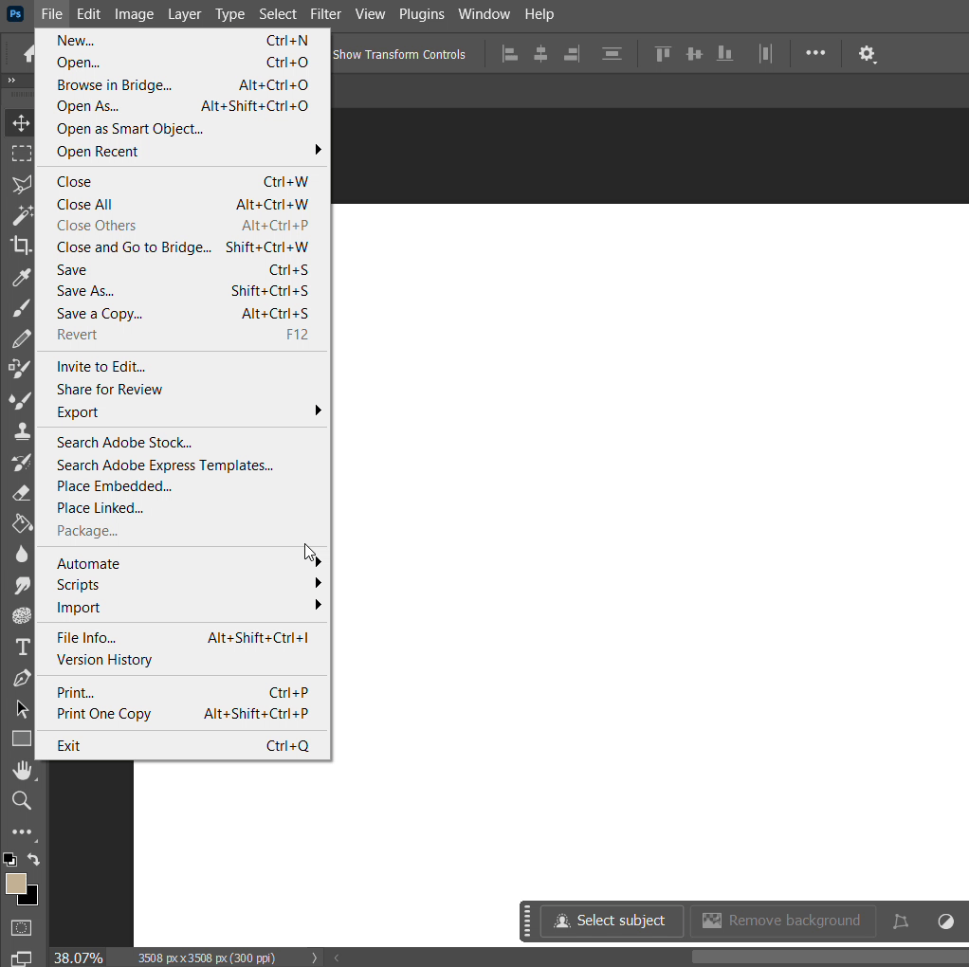Click align right edges icon
Image resolution: width=969 pixels, height=967 pixels.
point(572,54)
